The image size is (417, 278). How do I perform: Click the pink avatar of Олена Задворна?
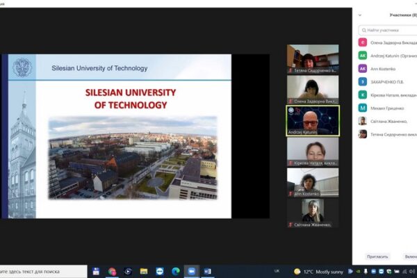[x=363, y=42]
